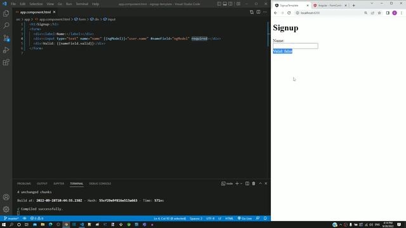Open Source Control view in activity bar
The height and width of the screenshot is (228, 406).
click(x=6, y=38)
